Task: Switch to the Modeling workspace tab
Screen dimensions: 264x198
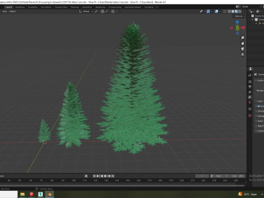Action: pos(20,7)
